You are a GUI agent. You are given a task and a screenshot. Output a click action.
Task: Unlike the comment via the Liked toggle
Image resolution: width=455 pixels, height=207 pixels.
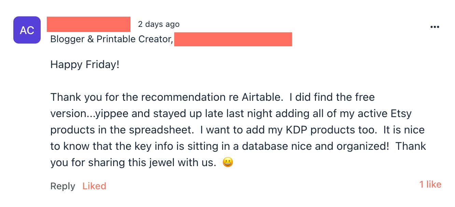click(x=94, y=186)
